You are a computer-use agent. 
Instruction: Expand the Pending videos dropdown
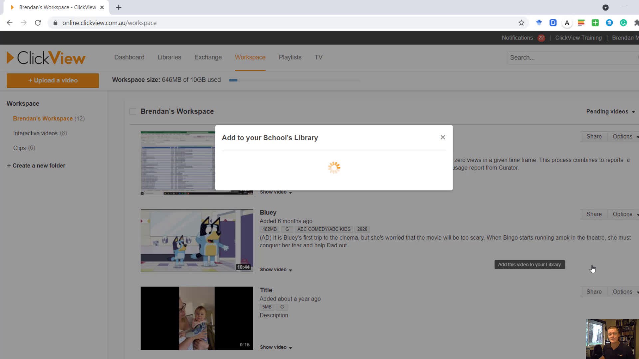pos(610,112)
